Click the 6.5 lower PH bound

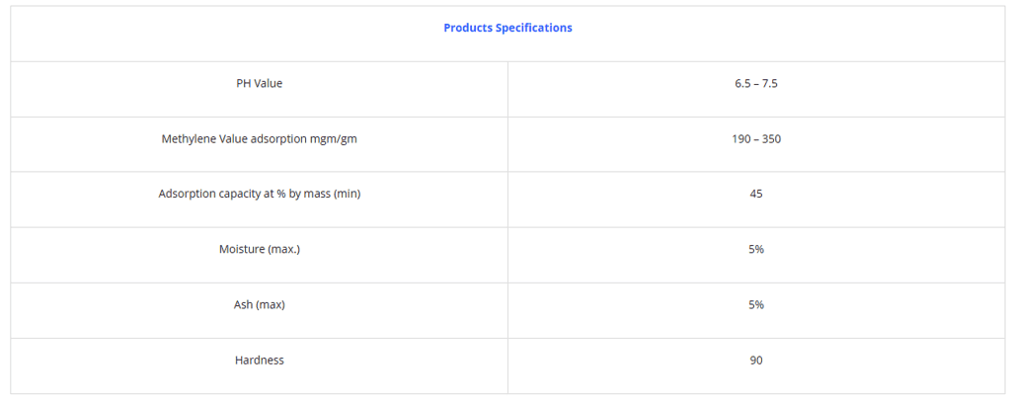pos(741,84)
